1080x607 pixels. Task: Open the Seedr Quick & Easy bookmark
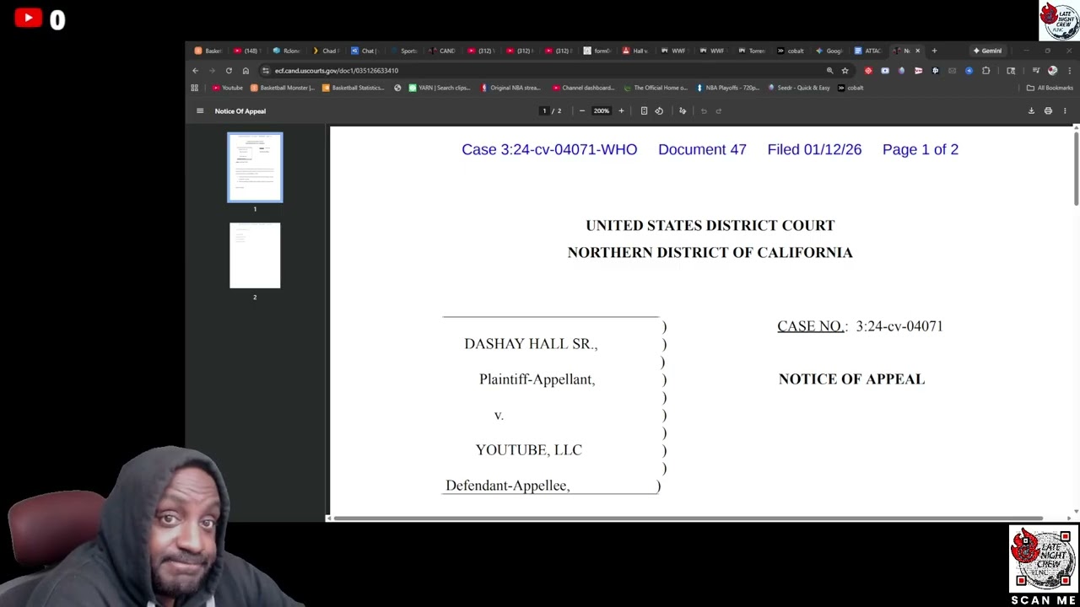tap(798, 88)
